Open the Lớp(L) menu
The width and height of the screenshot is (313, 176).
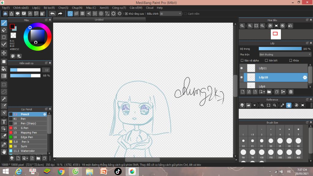36,8
